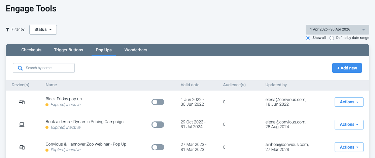Click device icon for Black Friday pop up

click(x=22, y=102)
